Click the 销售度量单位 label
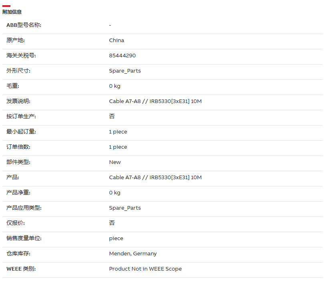 24,239
